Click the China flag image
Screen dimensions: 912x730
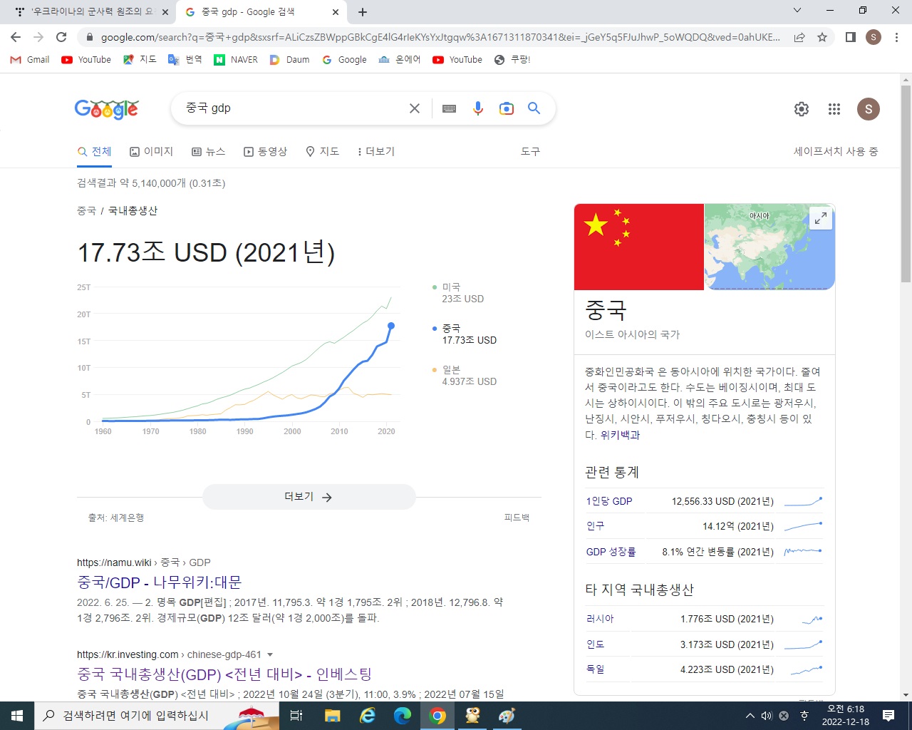click(639, 247)
